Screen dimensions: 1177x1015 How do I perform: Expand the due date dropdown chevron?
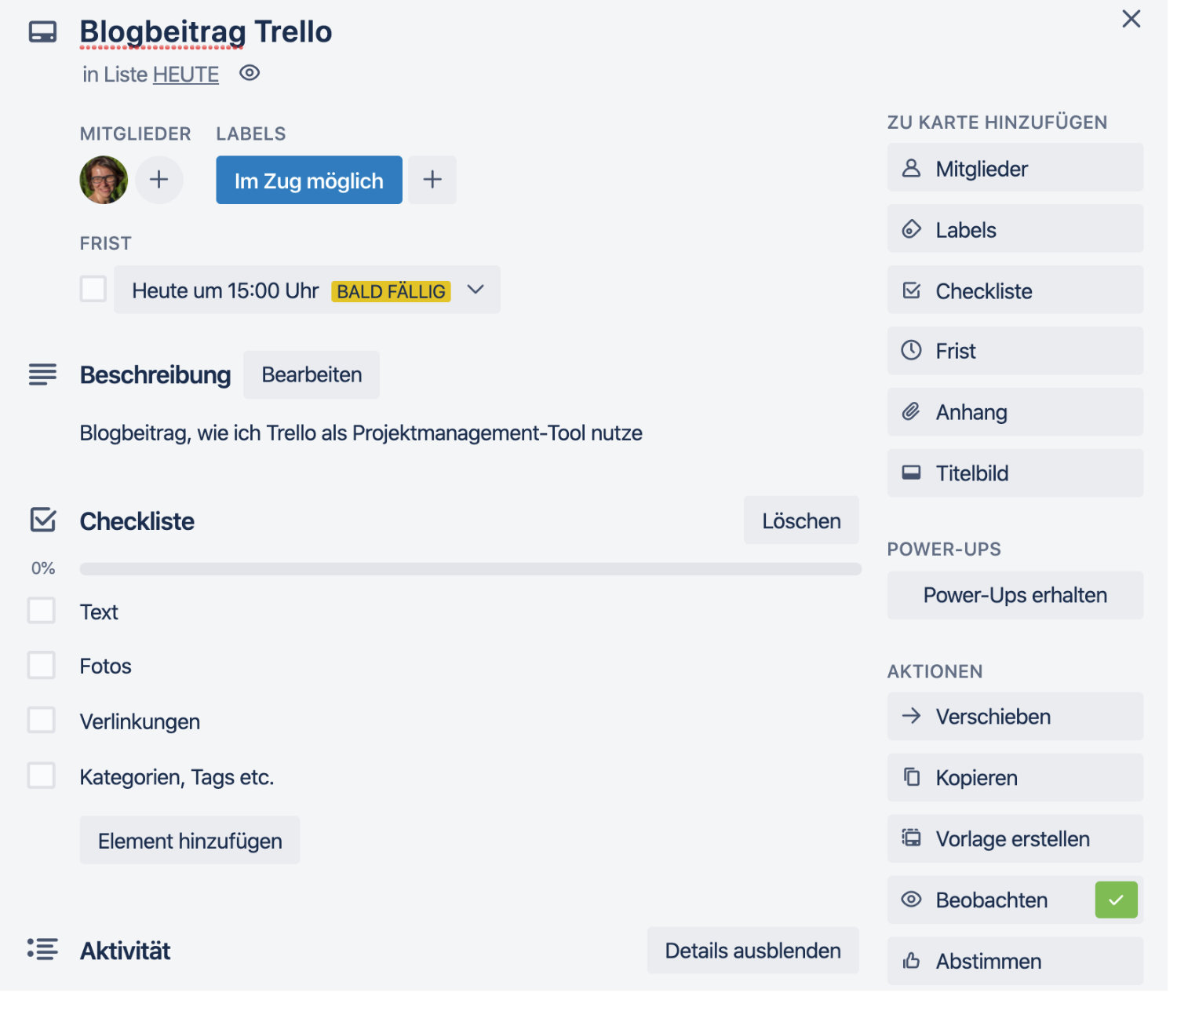pyautogui.click(x=476, y=290)
